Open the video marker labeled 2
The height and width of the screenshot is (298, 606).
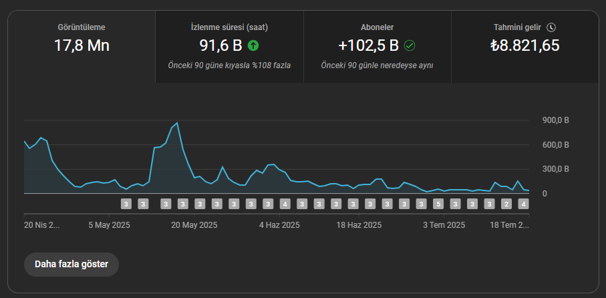coord(506,204)
